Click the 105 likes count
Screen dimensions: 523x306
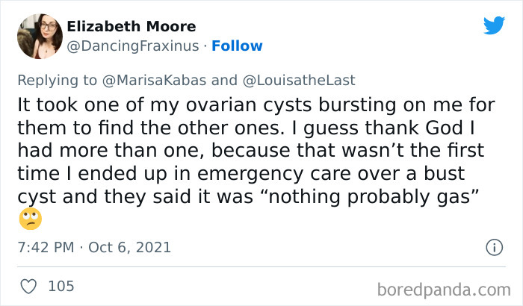pyautogui.click(x=61, y=286)
